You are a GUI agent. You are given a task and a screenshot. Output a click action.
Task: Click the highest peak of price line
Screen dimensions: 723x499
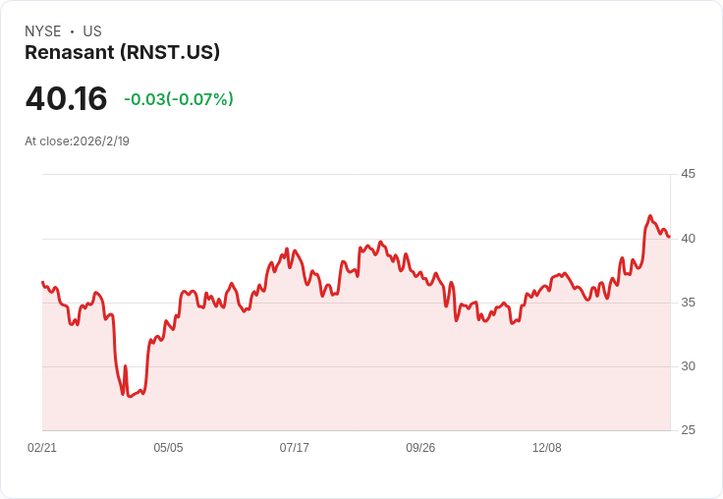649,216
